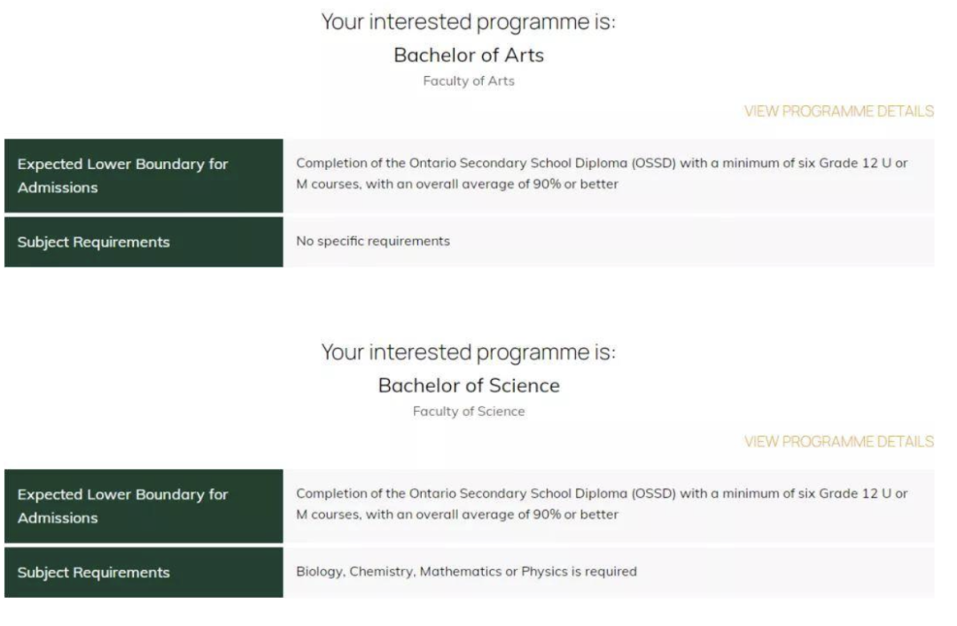
Task: Click Expected Lower Boundary label under Bachelor of Science
Action: pos(123,506)
